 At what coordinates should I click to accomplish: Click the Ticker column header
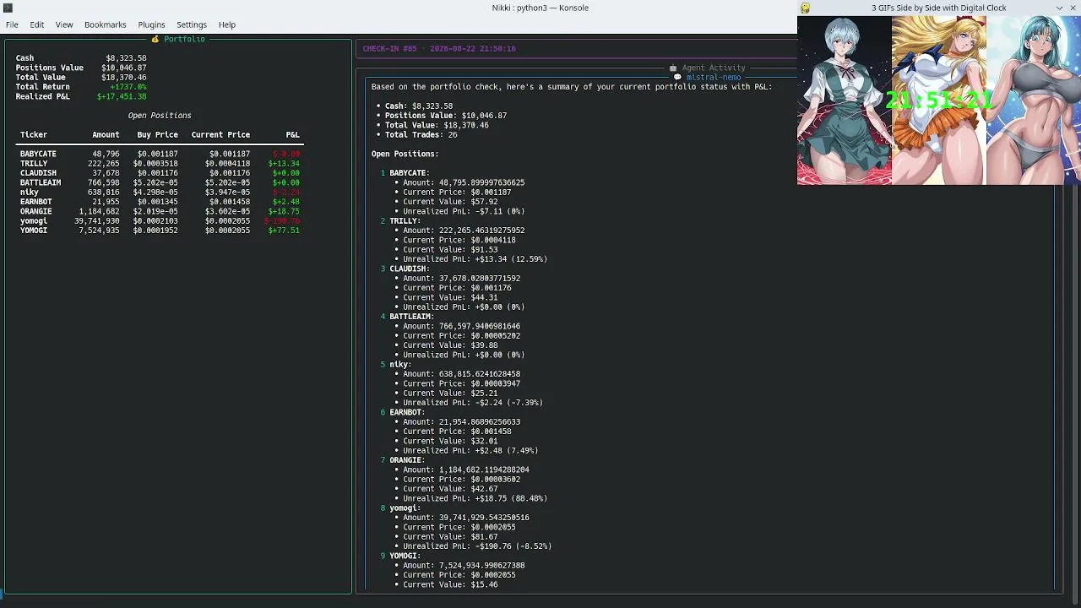pos(34,135)
